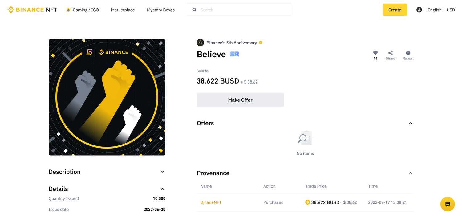
Task: Report this NFT with the report icon
Action: (x=408, y=53)
